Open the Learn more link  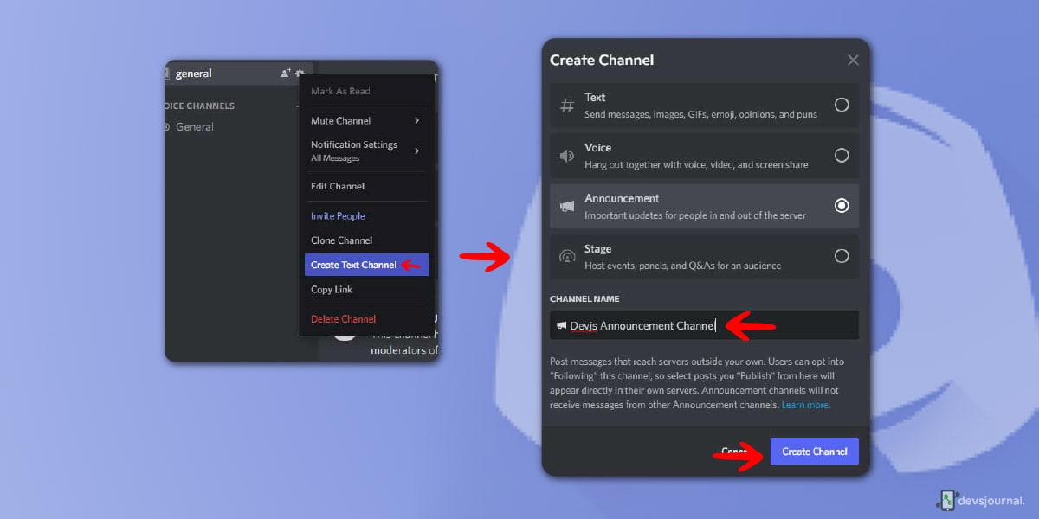(806, 405)
